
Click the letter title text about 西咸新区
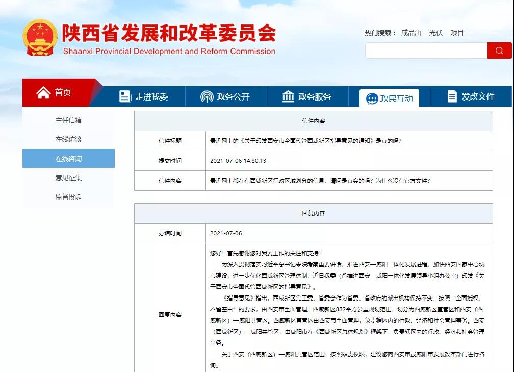pos(305,141)
